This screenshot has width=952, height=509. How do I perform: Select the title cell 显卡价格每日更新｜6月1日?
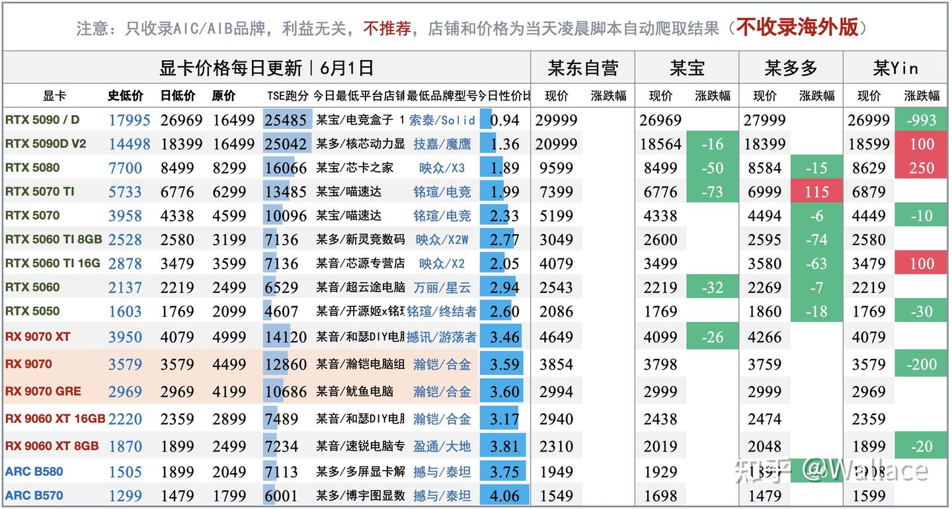tap(266, 67)
